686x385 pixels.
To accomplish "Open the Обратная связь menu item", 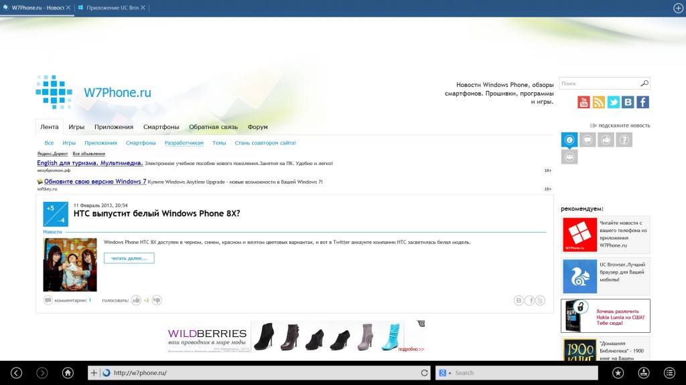I will 213,127.
